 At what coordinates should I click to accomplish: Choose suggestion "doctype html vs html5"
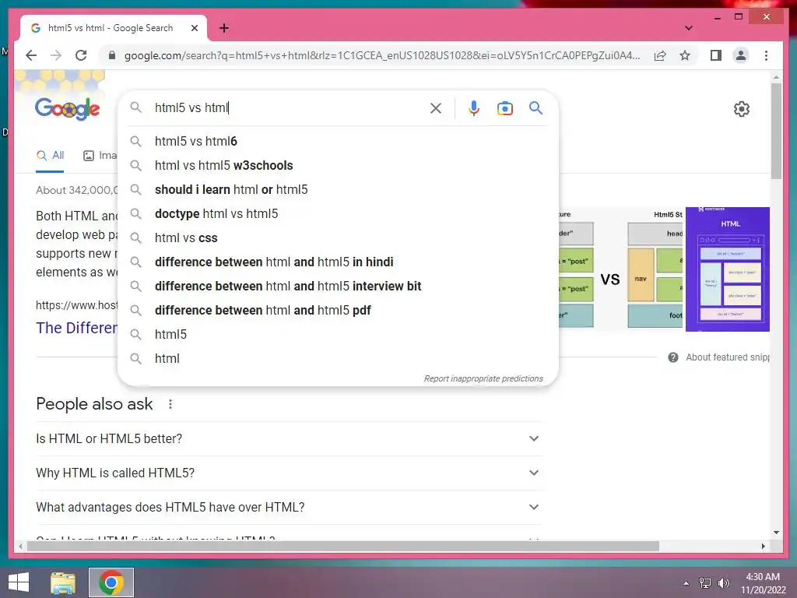[x=338, y=213]
